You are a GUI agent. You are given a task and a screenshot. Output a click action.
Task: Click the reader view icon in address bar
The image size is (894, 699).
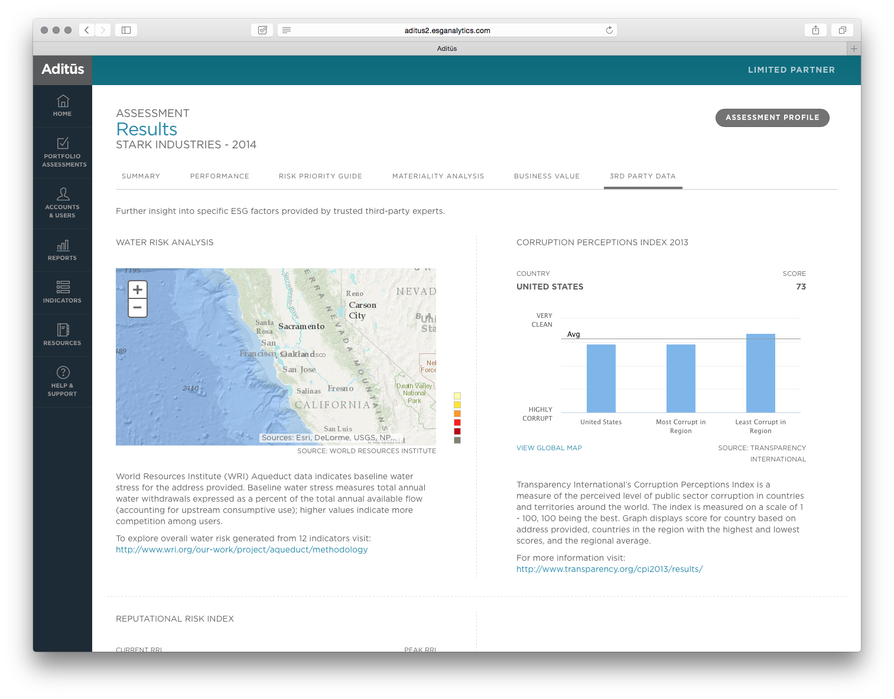tap(287, 30)
